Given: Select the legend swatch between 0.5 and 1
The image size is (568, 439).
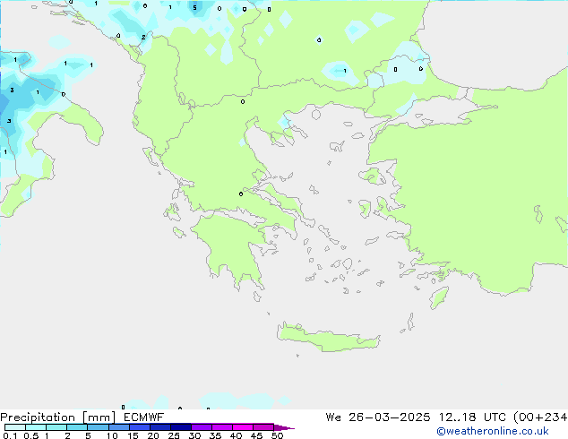Looking at the screenshot, I should (x=36, y=427).
